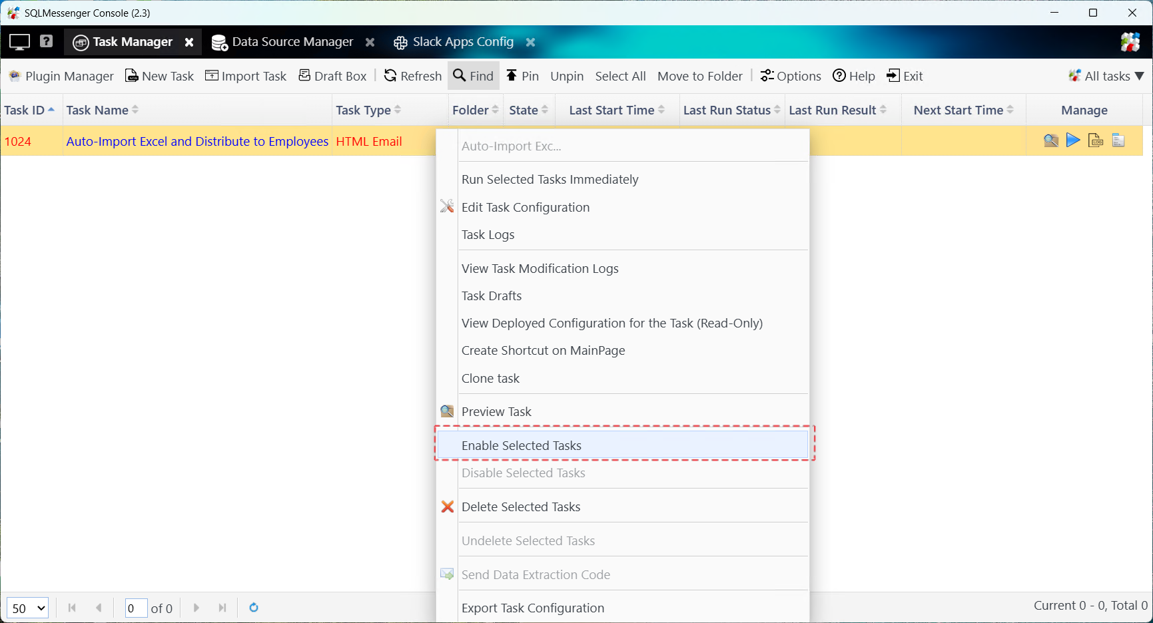Click the New Task button

[x=160, y=76]
